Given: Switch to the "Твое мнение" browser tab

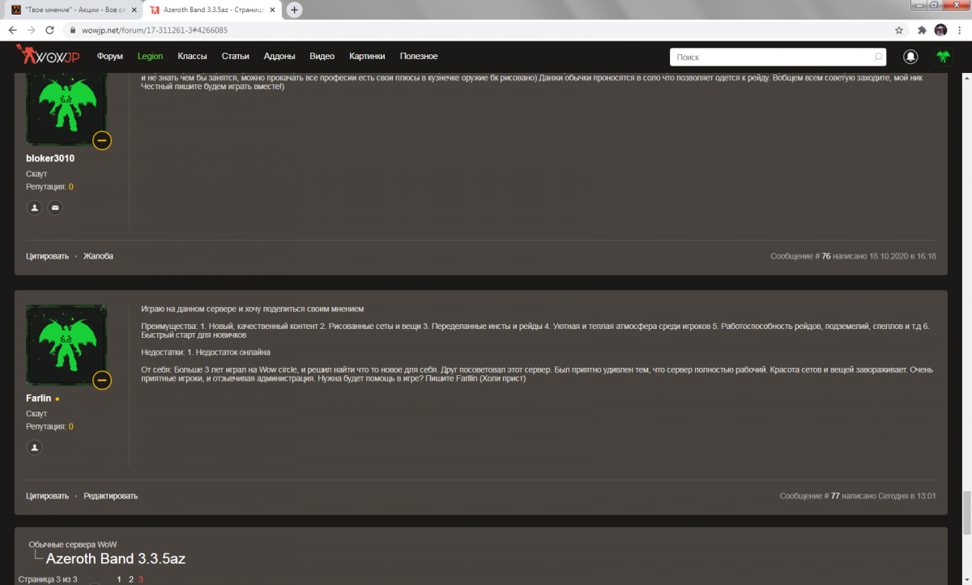Looking at the screenshot, I should 73,10.
